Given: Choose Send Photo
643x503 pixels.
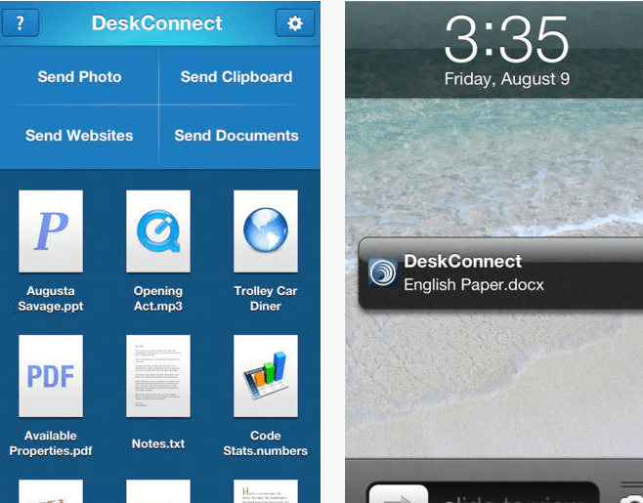Looking at the screenshot, I should click(80, 77).
